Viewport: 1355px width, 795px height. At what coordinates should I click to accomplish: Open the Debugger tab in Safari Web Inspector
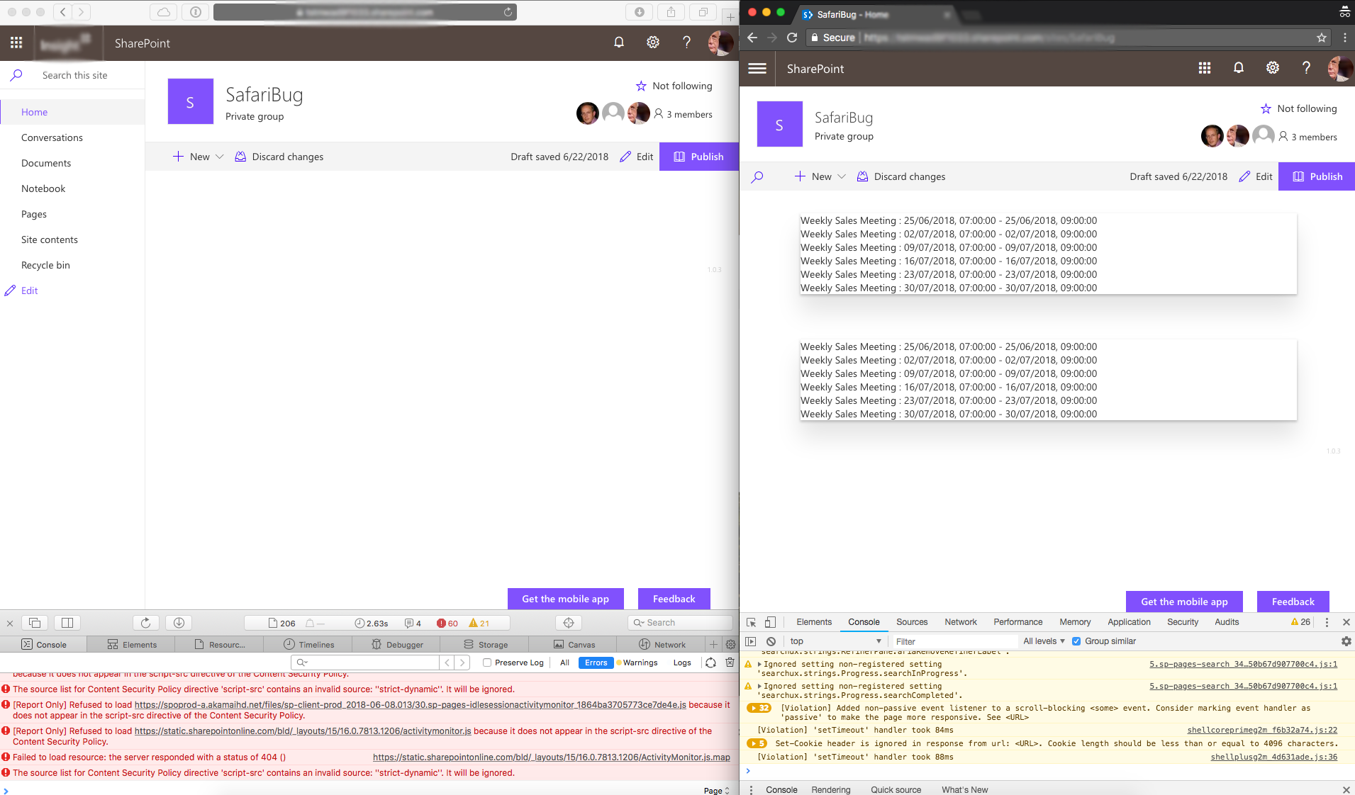pos(397,644)
